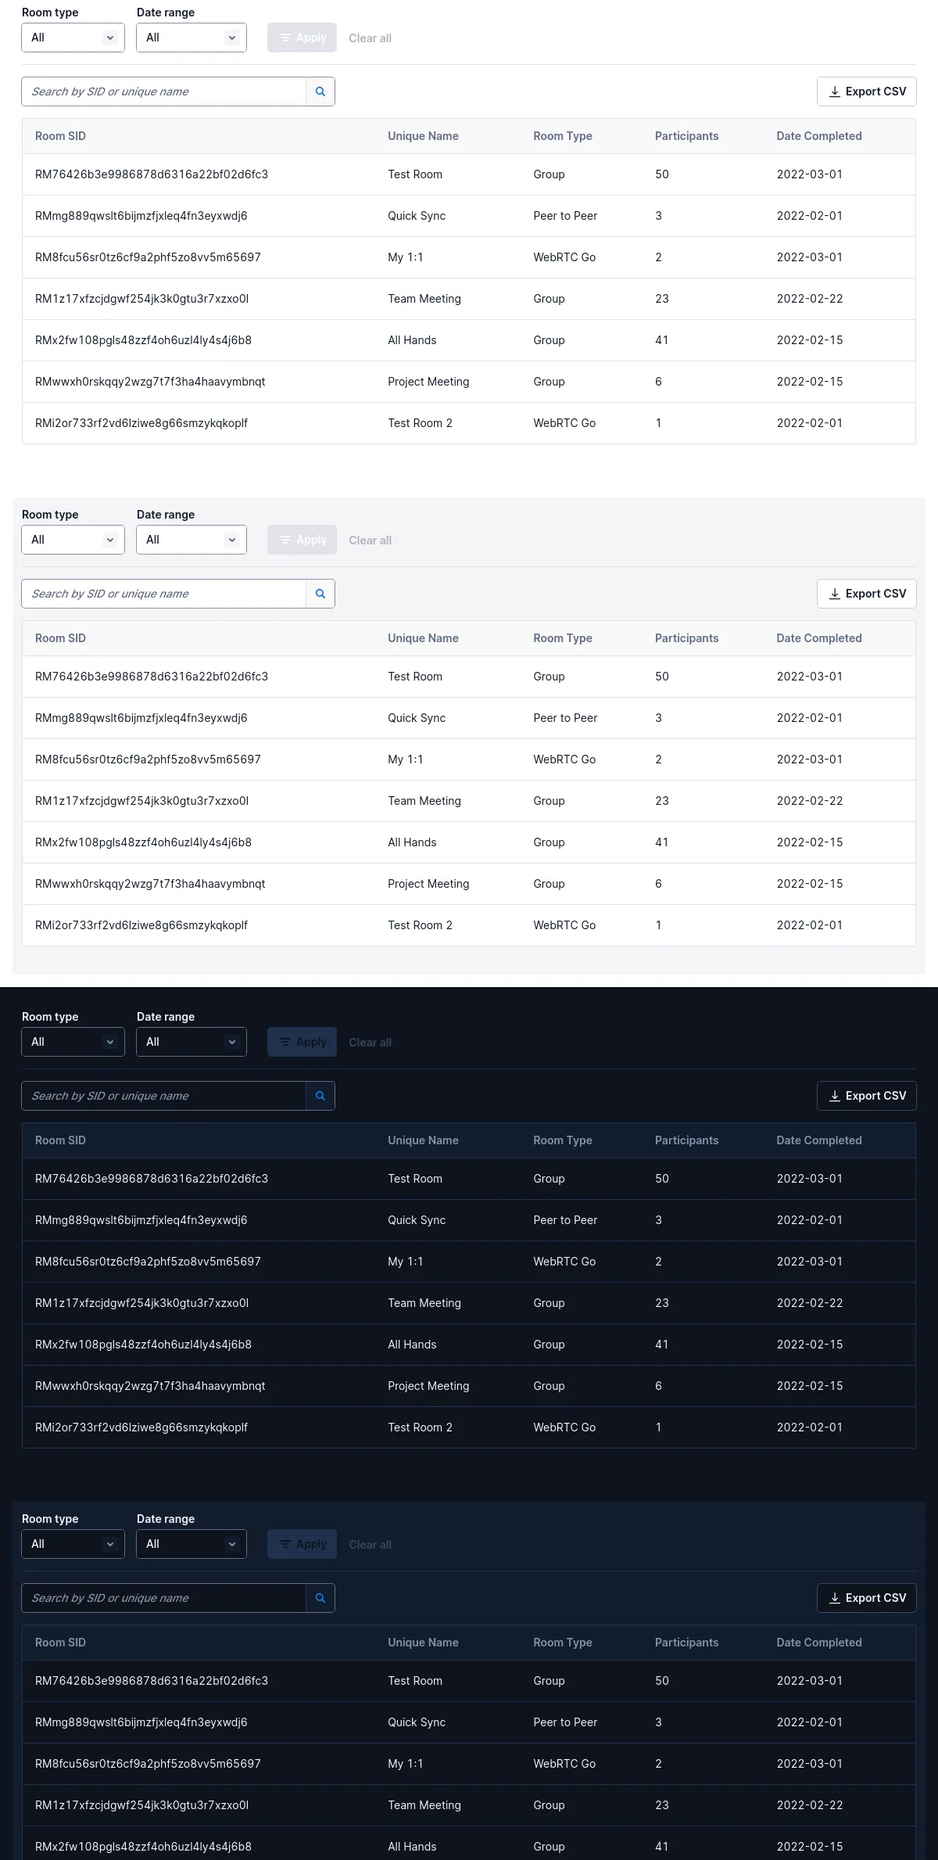938x1860 pixels.
Task: Select the 2022-02-22 date in the light gray panel
Action: coord(810,801)
